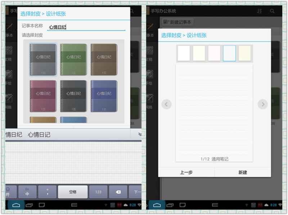Tap the Home icon in the right screenshot
Image resolution: width=288 pixels, height=215 pixels.
point(157,205)
